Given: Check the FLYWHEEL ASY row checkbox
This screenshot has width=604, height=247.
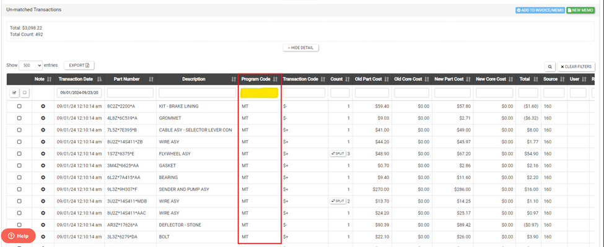Looking at the screenshot, I should pyautogui.click(x=19, y=154).
